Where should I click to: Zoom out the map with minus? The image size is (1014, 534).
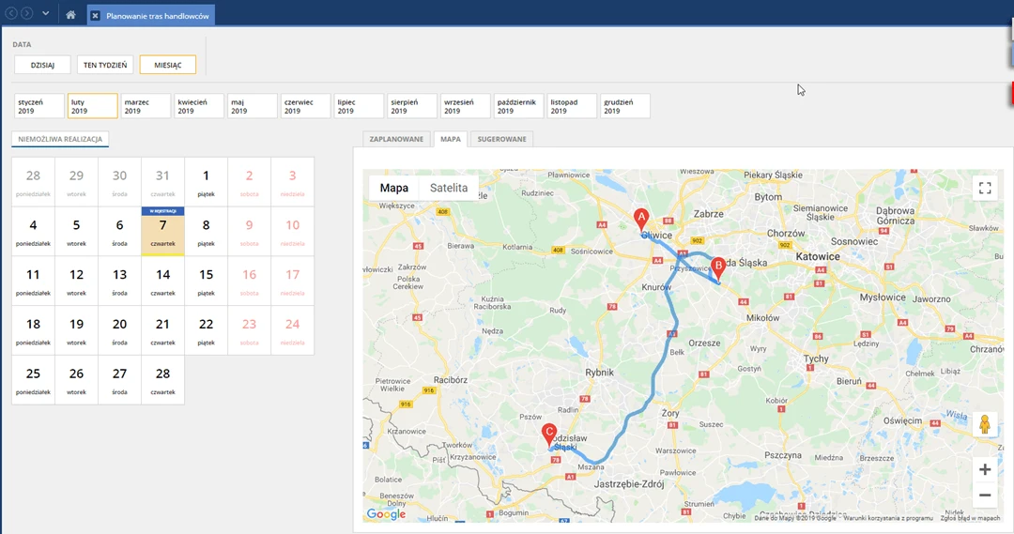point(985,496)
